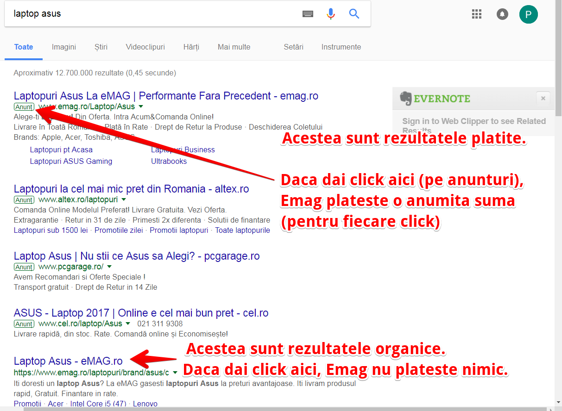Click the Evernote elephant logo
Screen dimensions: 562x411
click(406, 98)
